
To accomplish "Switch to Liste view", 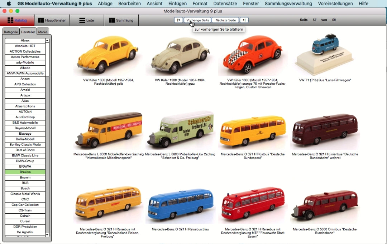I will click(86, 20).
